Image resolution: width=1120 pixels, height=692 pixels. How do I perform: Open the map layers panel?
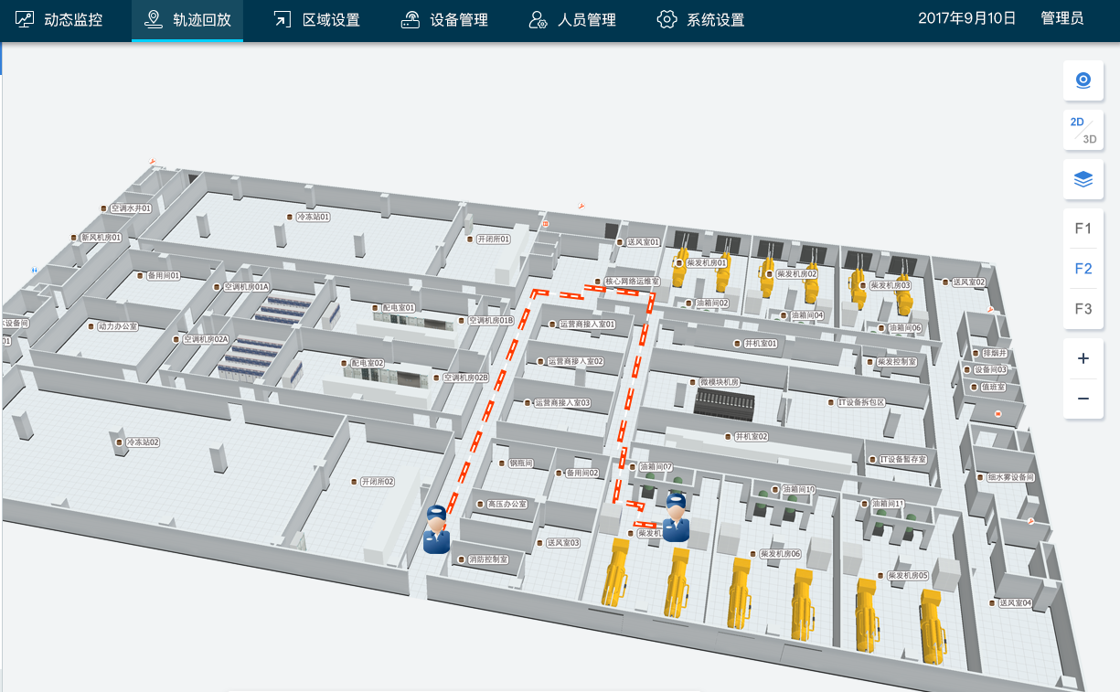tap(1083, 179)
